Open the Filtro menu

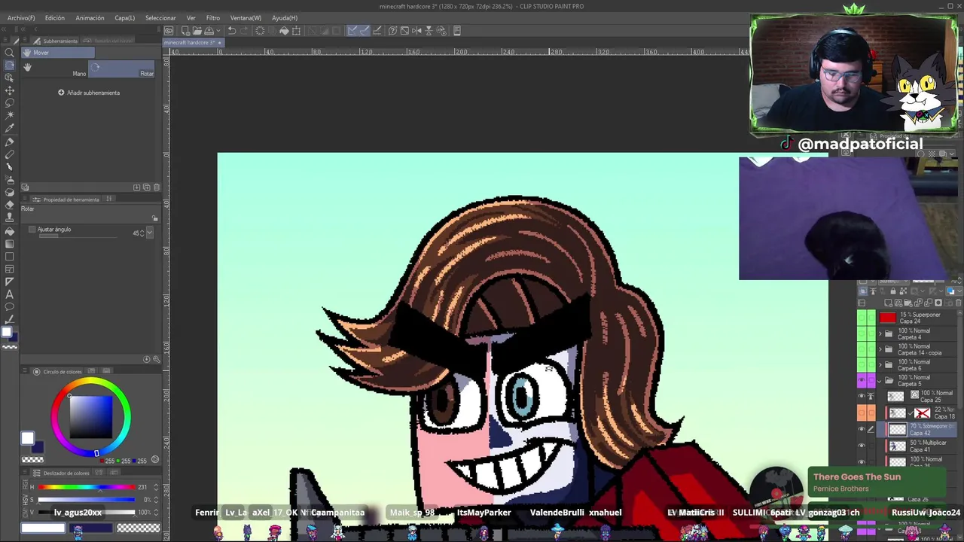coord(213,17)
